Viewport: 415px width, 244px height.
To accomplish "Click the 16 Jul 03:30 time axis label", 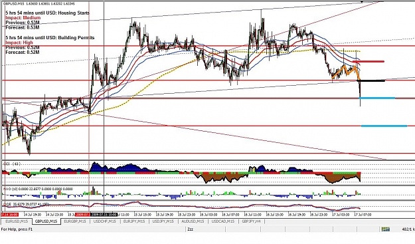I will [x=208, y=215].
